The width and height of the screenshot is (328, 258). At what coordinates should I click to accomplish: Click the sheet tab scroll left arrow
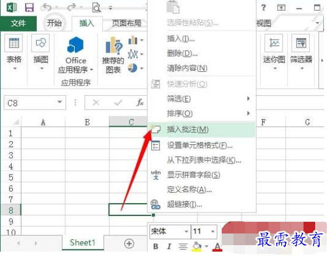pyautogui.click(x=19, y=243)
